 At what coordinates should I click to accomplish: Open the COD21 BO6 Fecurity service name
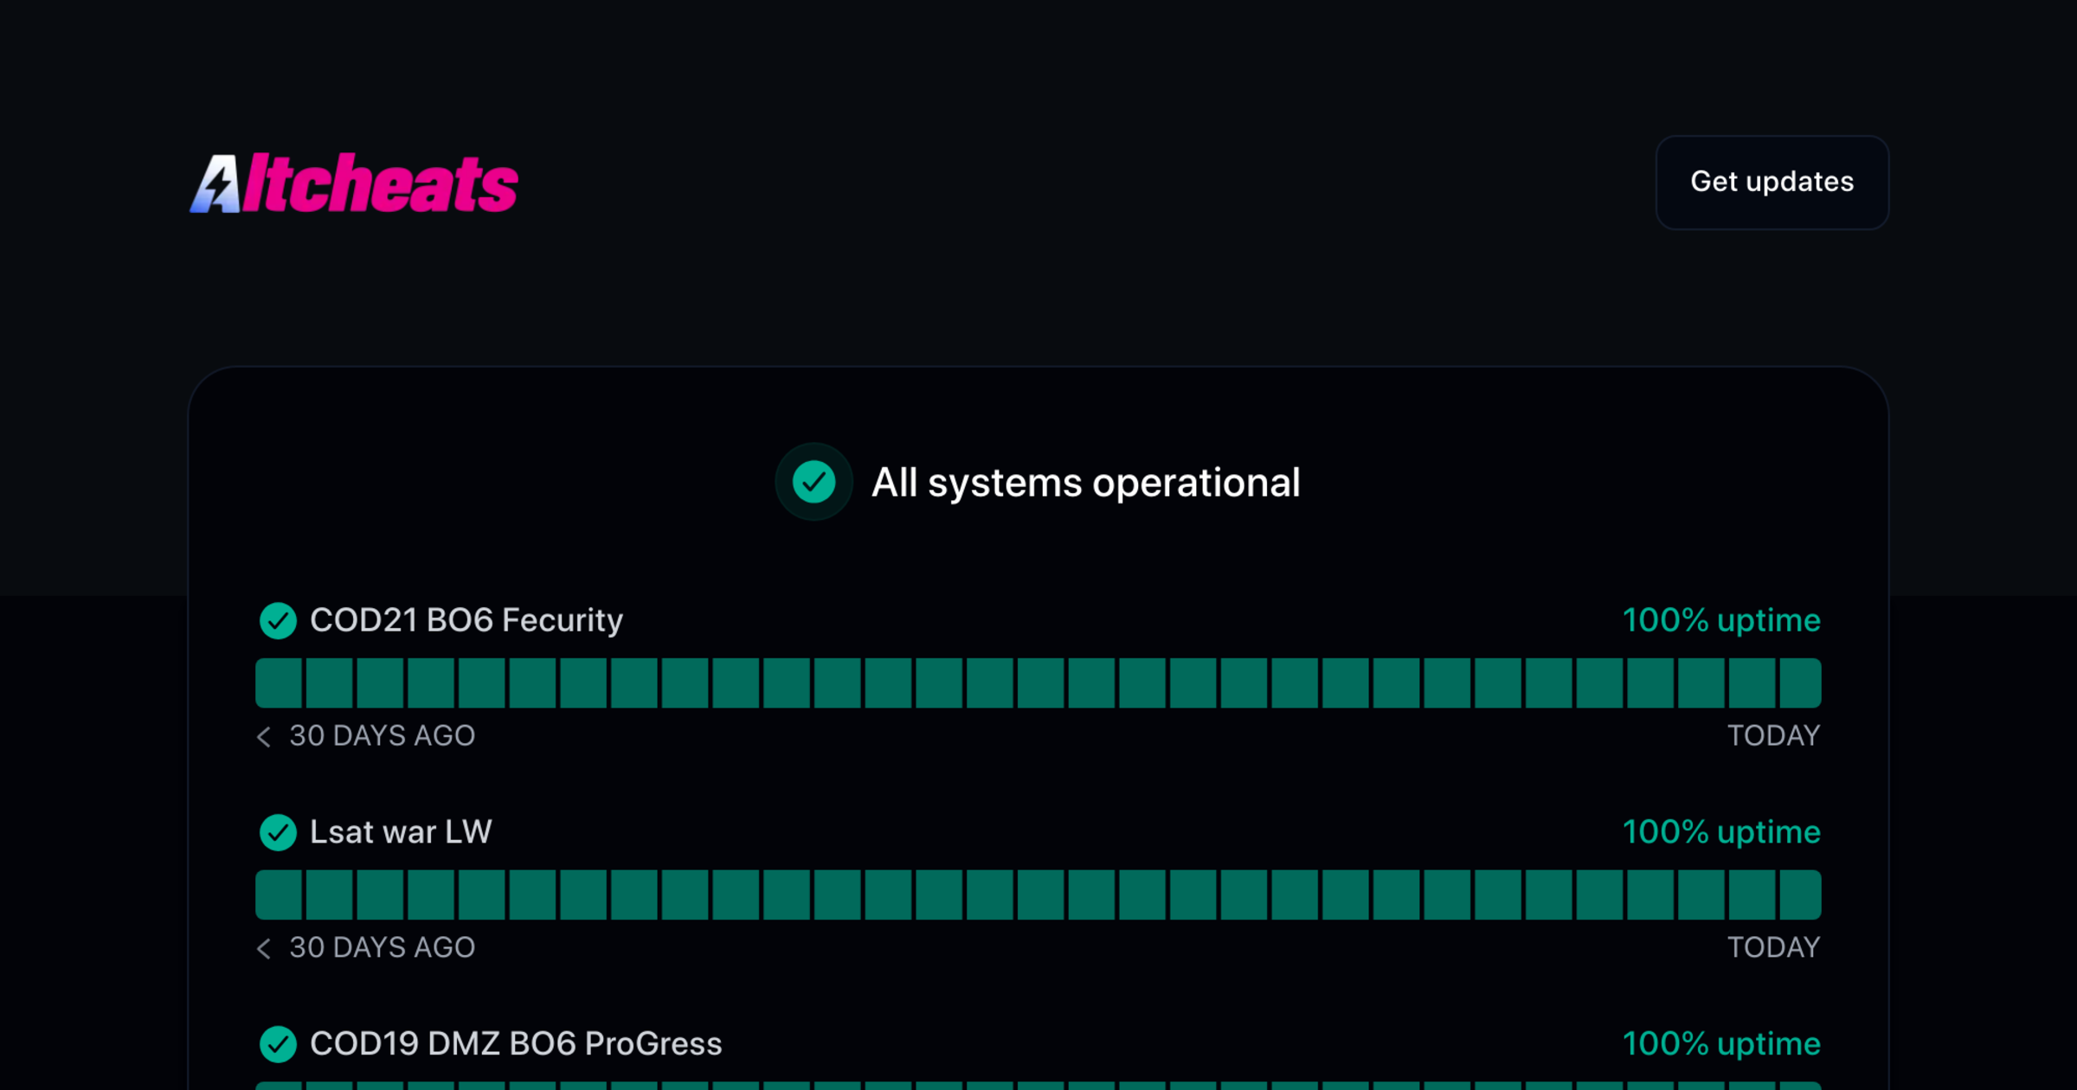466,620
